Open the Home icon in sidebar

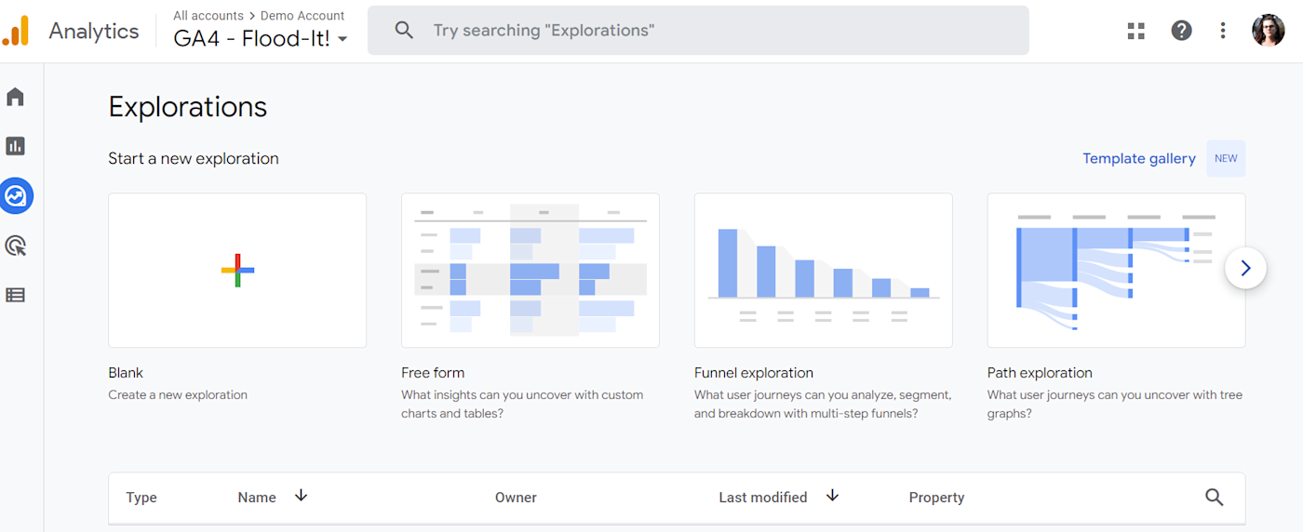(15, 97)
